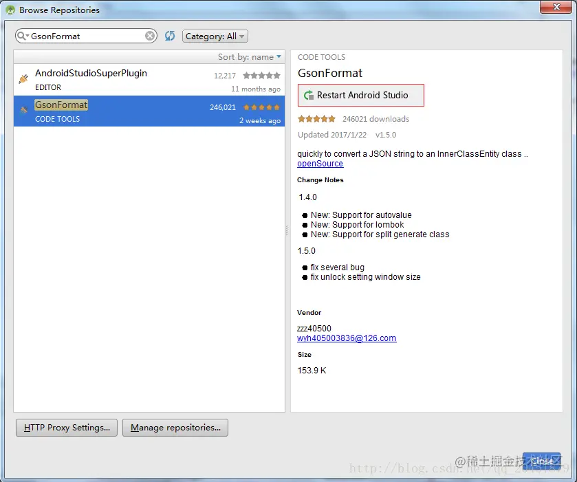Click the Android Studio title bar icon
This screenshot has width=577, height=482.
pyautogui.click(x=10, y=10)
